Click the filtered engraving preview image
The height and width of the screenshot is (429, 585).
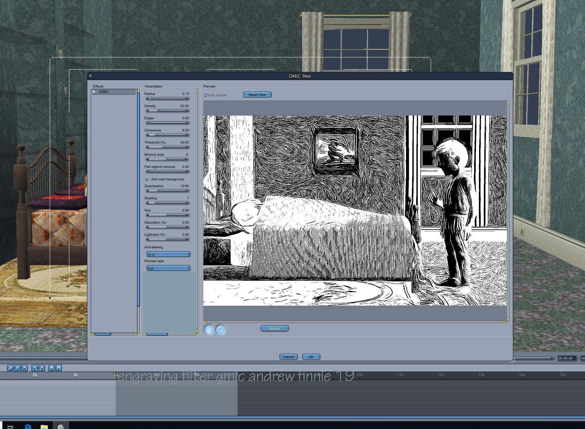[355, 210]
